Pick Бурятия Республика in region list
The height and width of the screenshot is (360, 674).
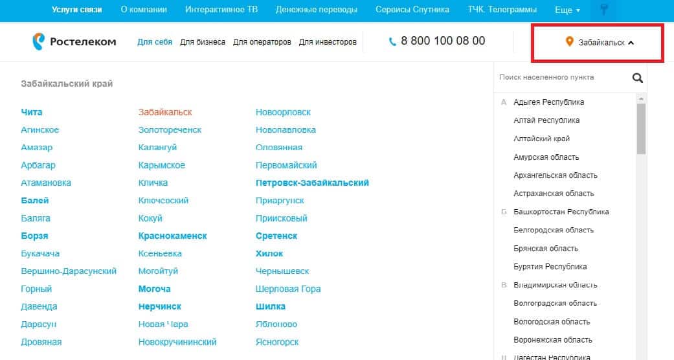[x=550, y=267]
